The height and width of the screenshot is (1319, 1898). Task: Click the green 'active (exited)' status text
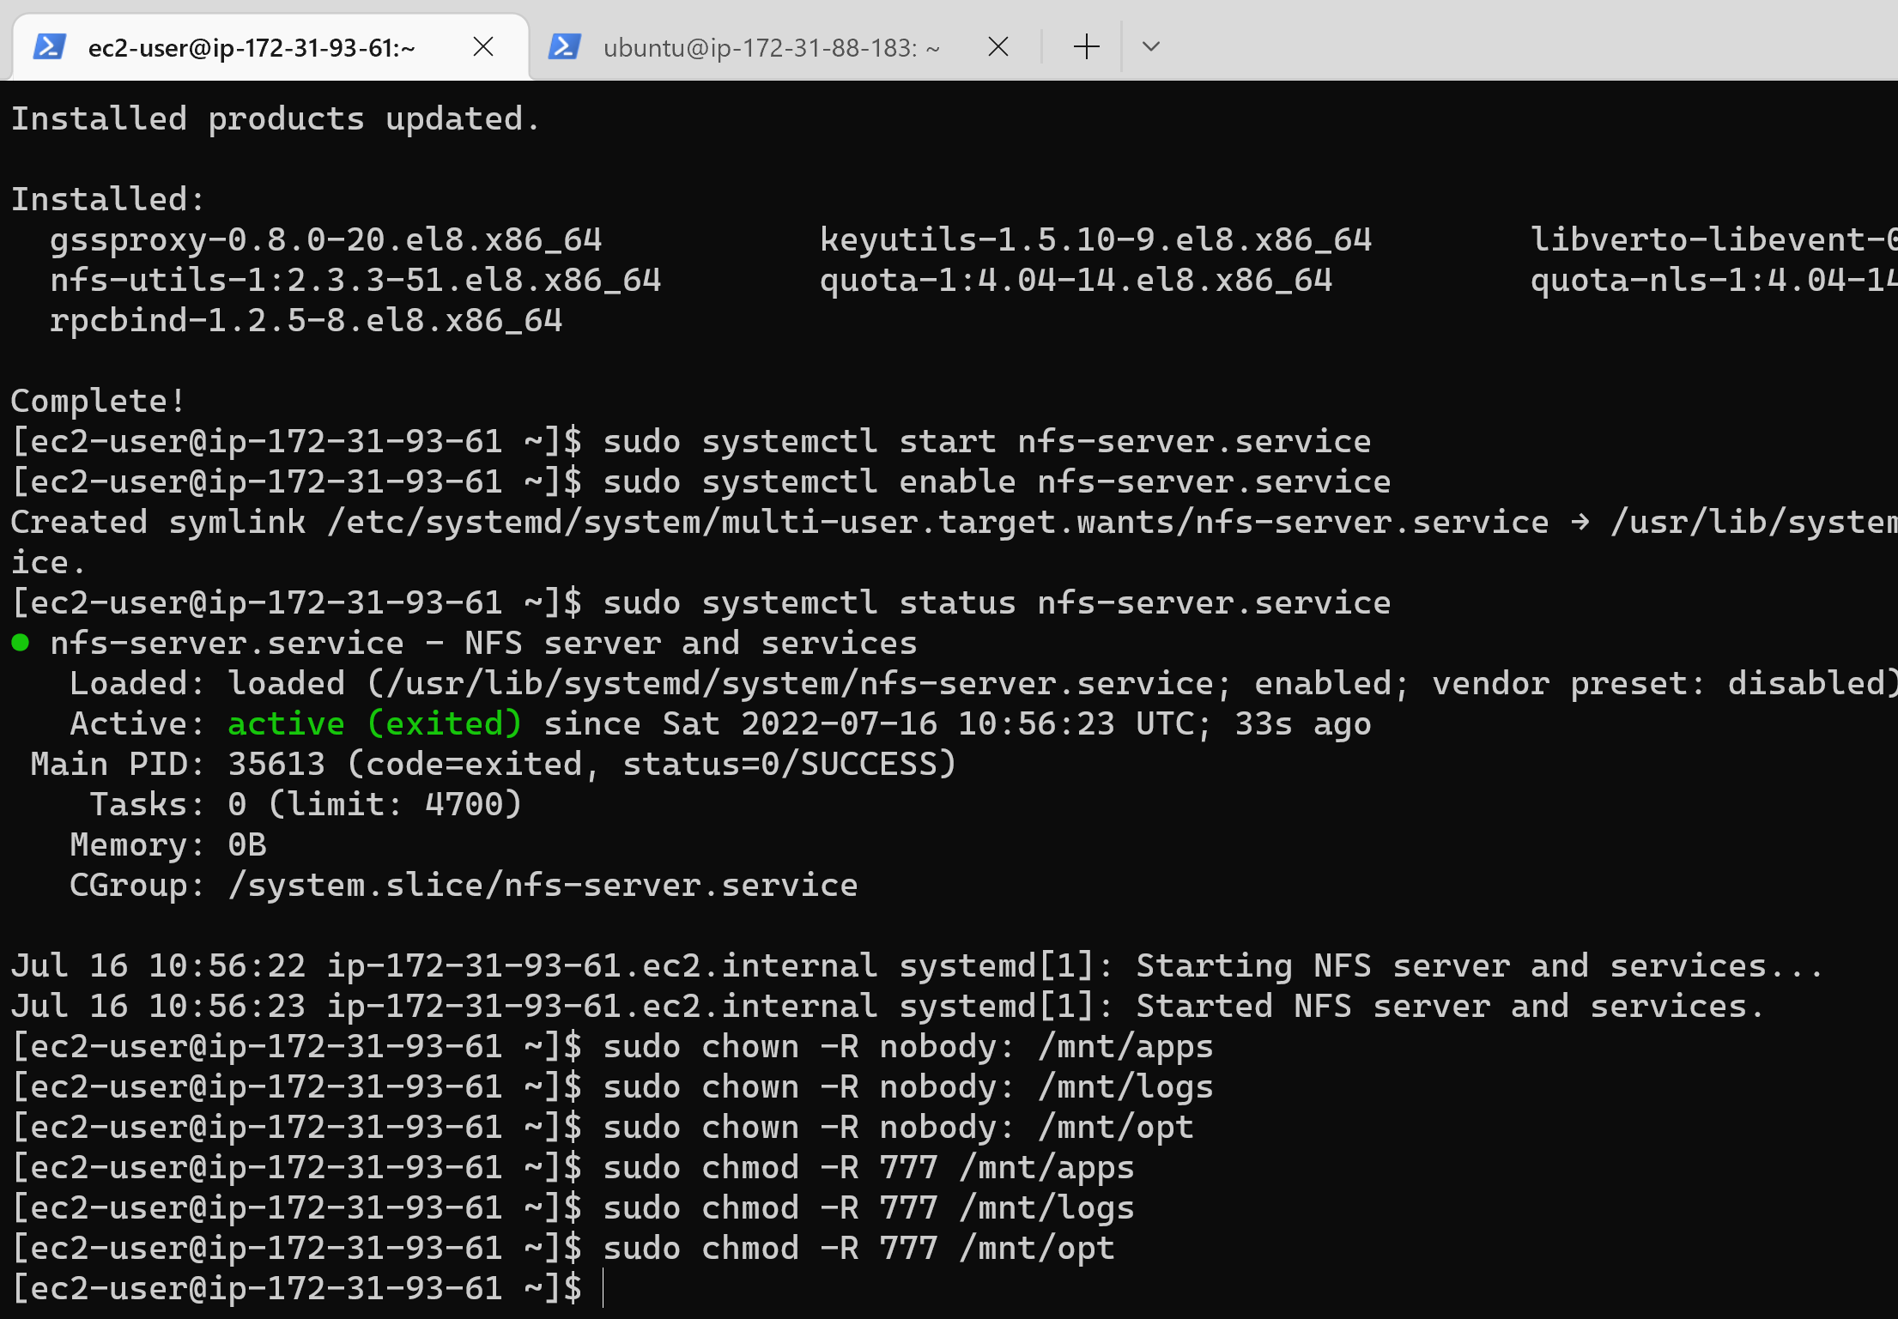click(x=374, y=723)
